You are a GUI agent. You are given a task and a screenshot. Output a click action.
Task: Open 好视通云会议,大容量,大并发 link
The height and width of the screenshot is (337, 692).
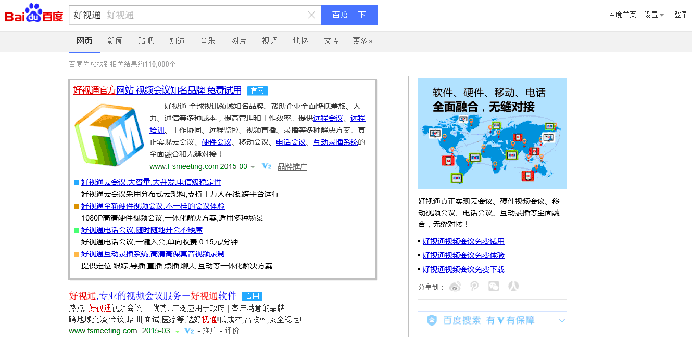coord(151,182)
